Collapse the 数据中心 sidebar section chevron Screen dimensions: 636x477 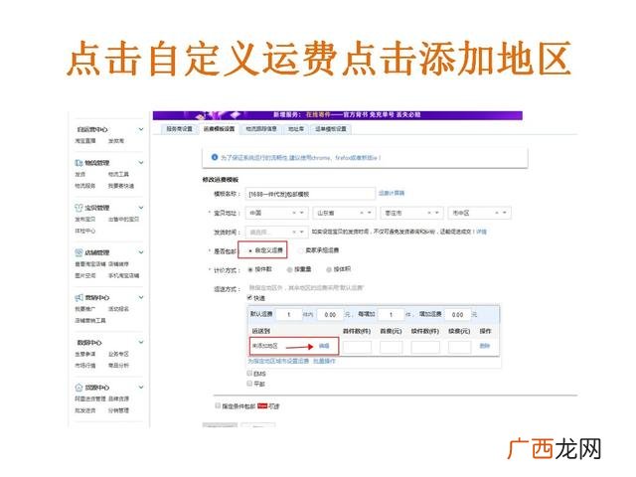pyautogui.click(x=141, y=342)
